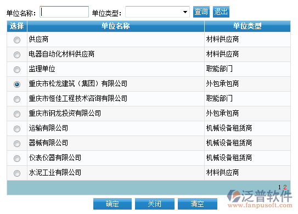Select radio for 重庆市钢龙投资有限公司
The image size is (298, 214).
[x=17, y=114]
